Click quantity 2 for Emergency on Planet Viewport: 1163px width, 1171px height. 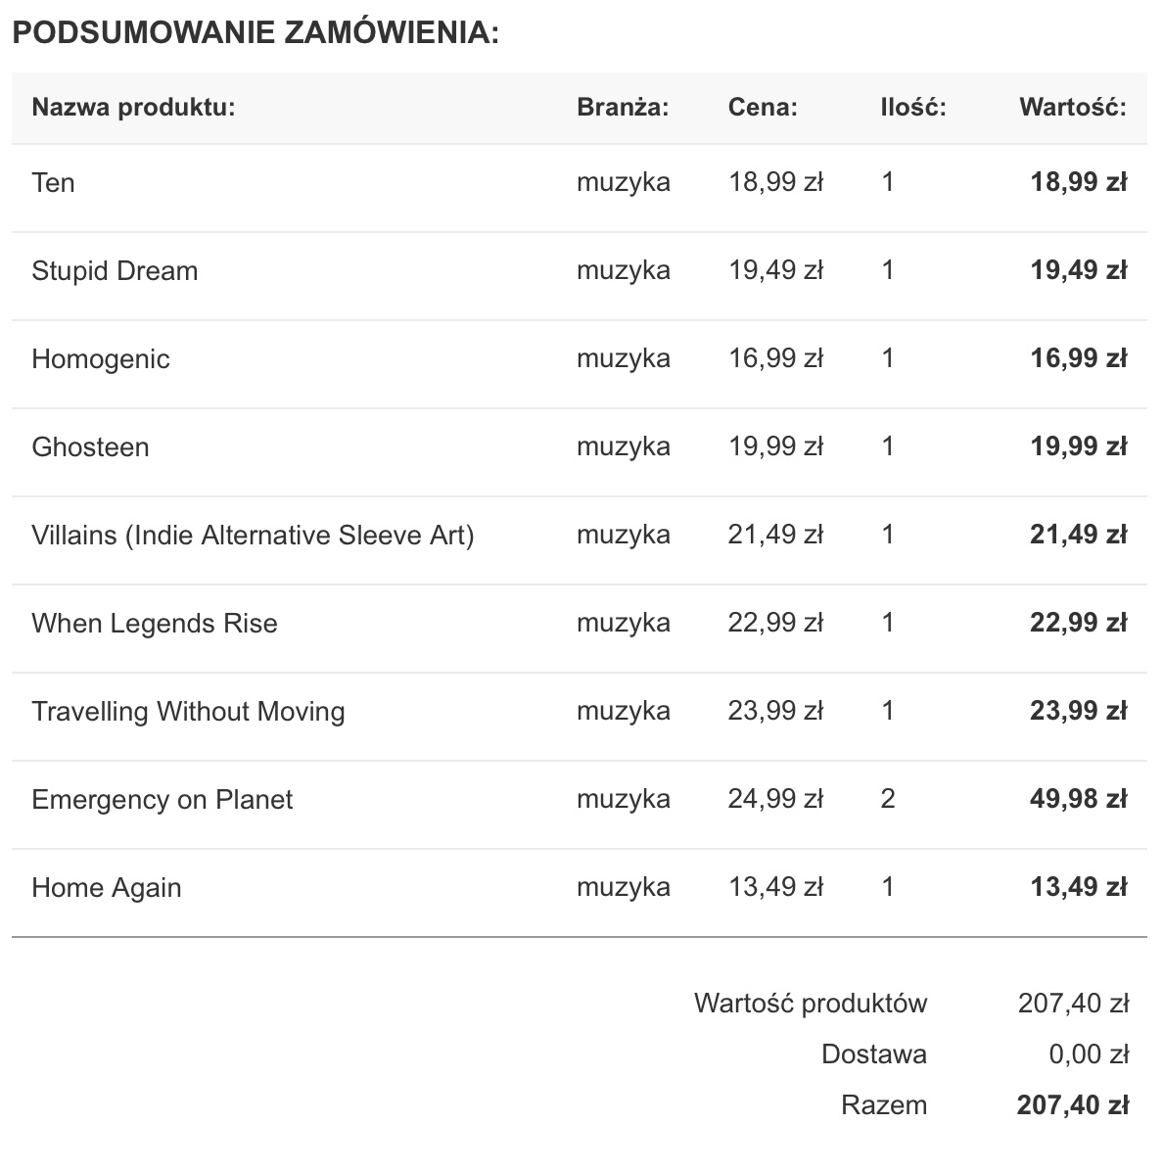coord(888,799)
